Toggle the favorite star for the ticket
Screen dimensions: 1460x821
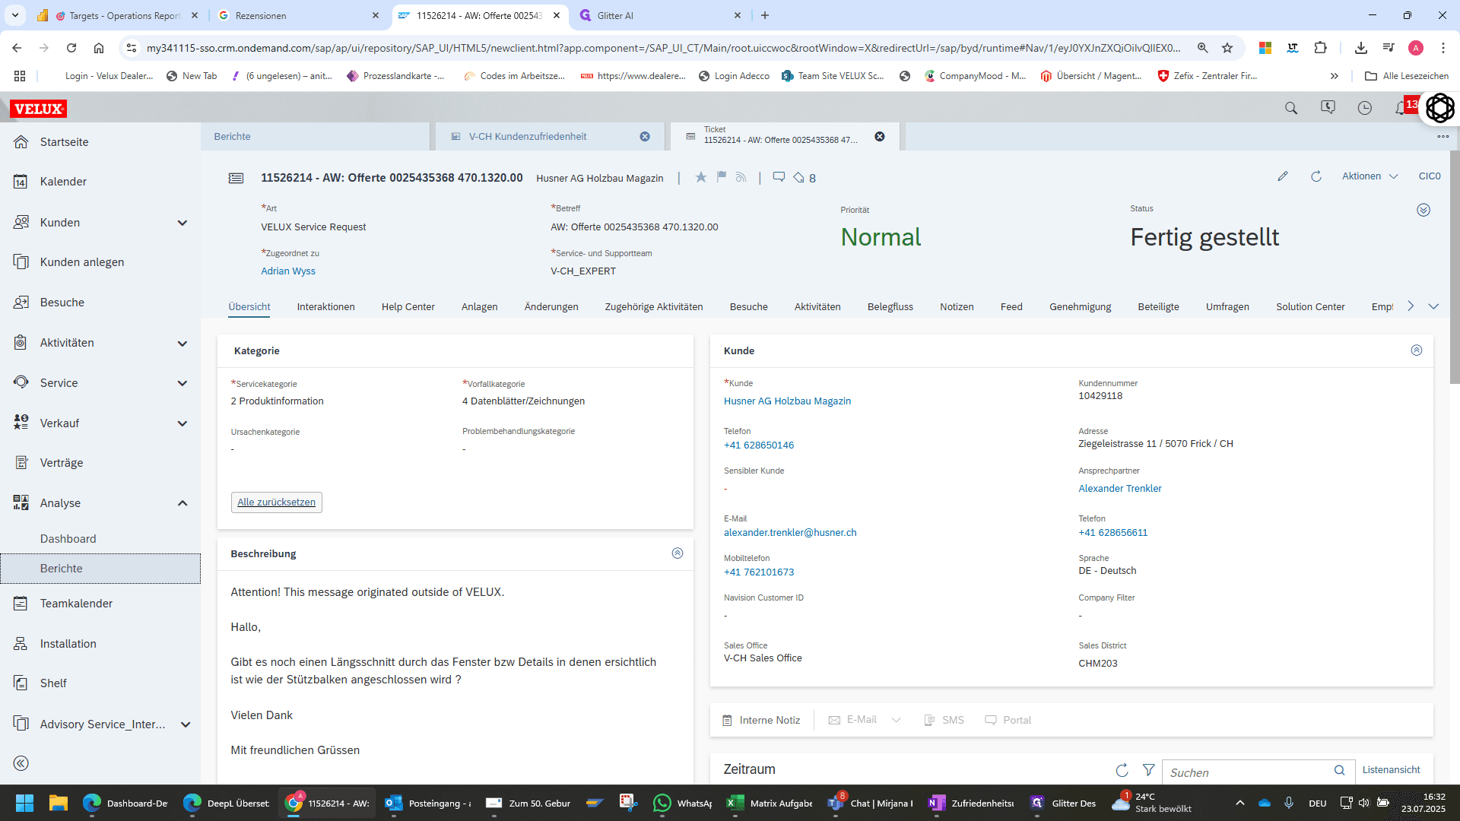pos(701,177)
